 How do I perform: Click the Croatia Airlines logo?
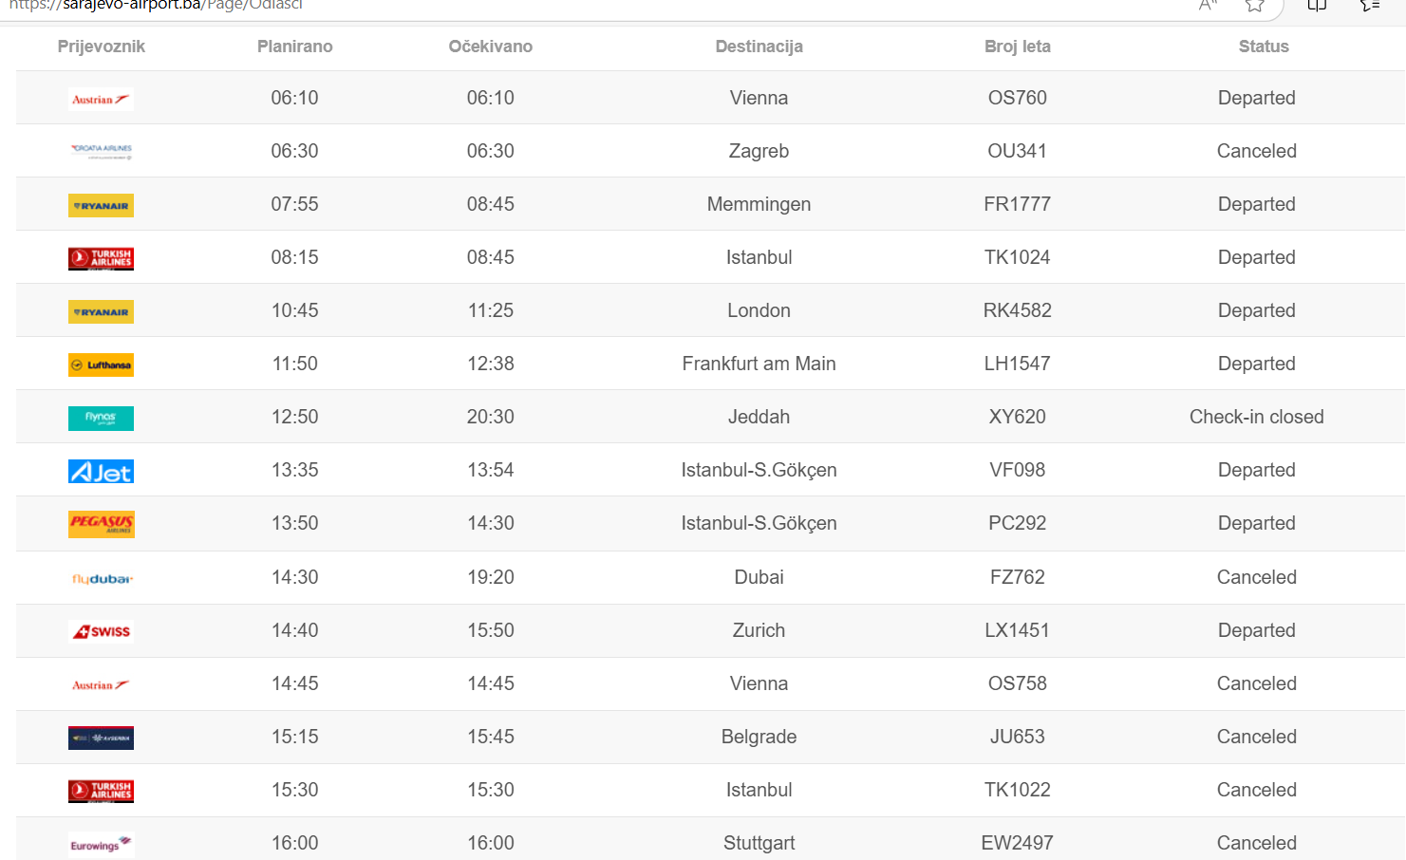101,152
